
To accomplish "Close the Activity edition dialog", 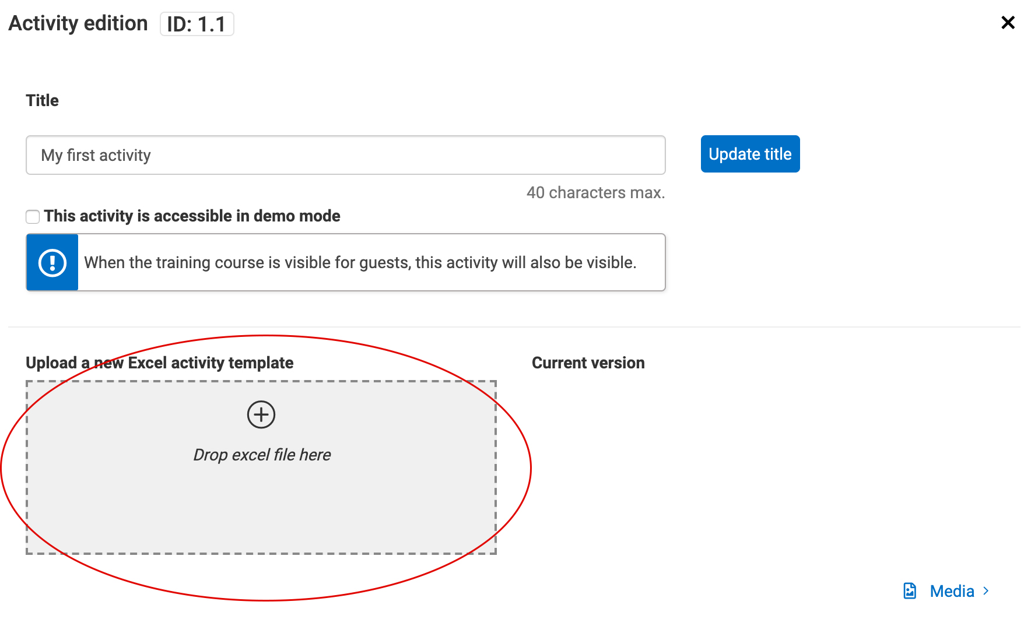I will tap(1008, 23).
